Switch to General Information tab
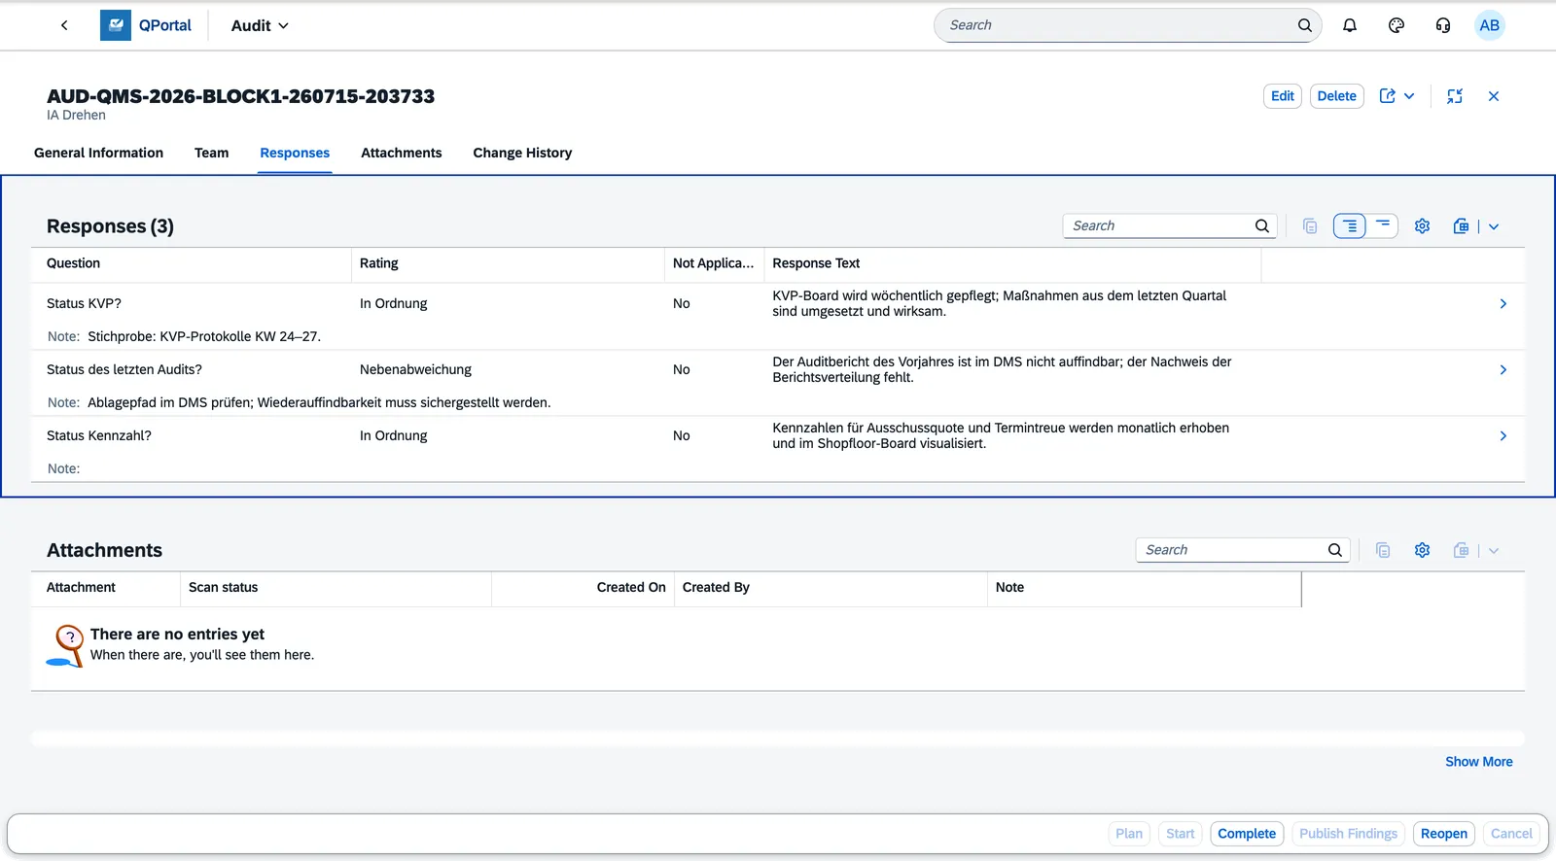Viewport: 1556px width, 861px height. (x=98, y=153)
